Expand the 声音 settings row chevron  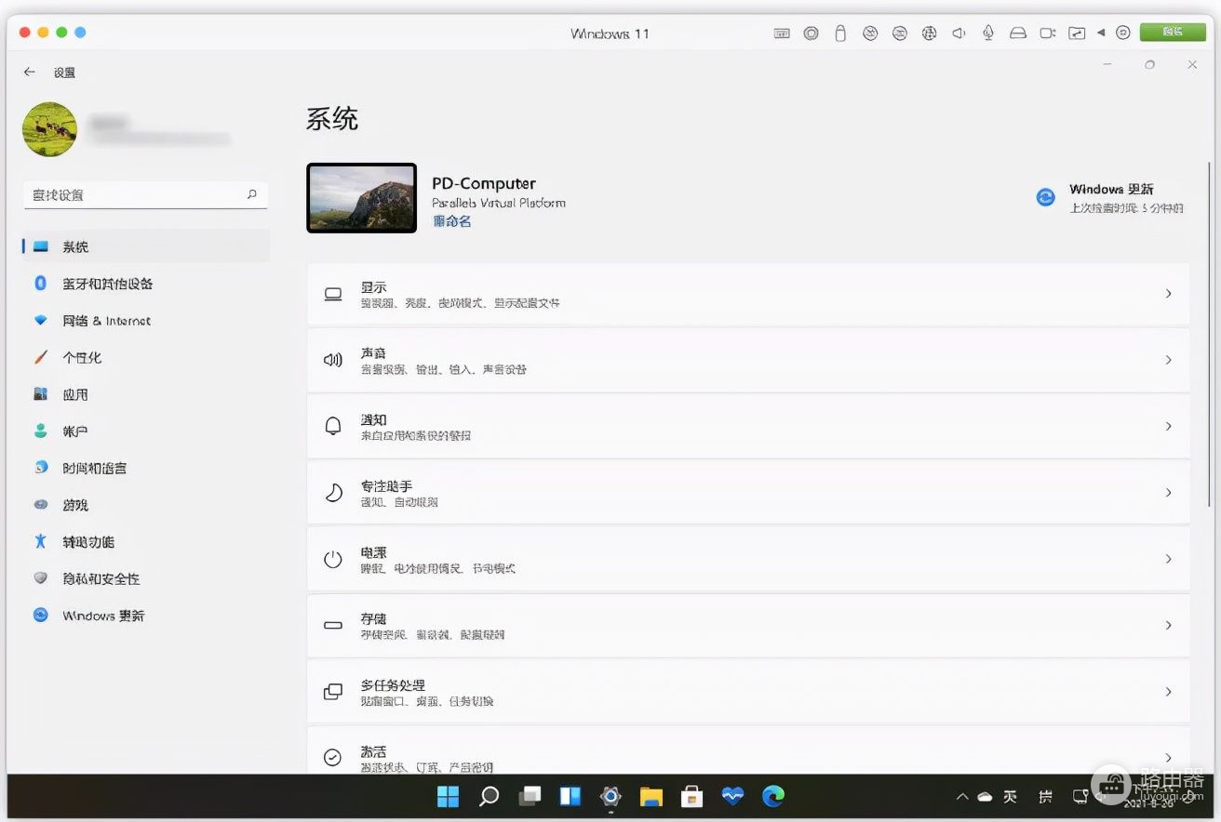tap(1168, 360)
